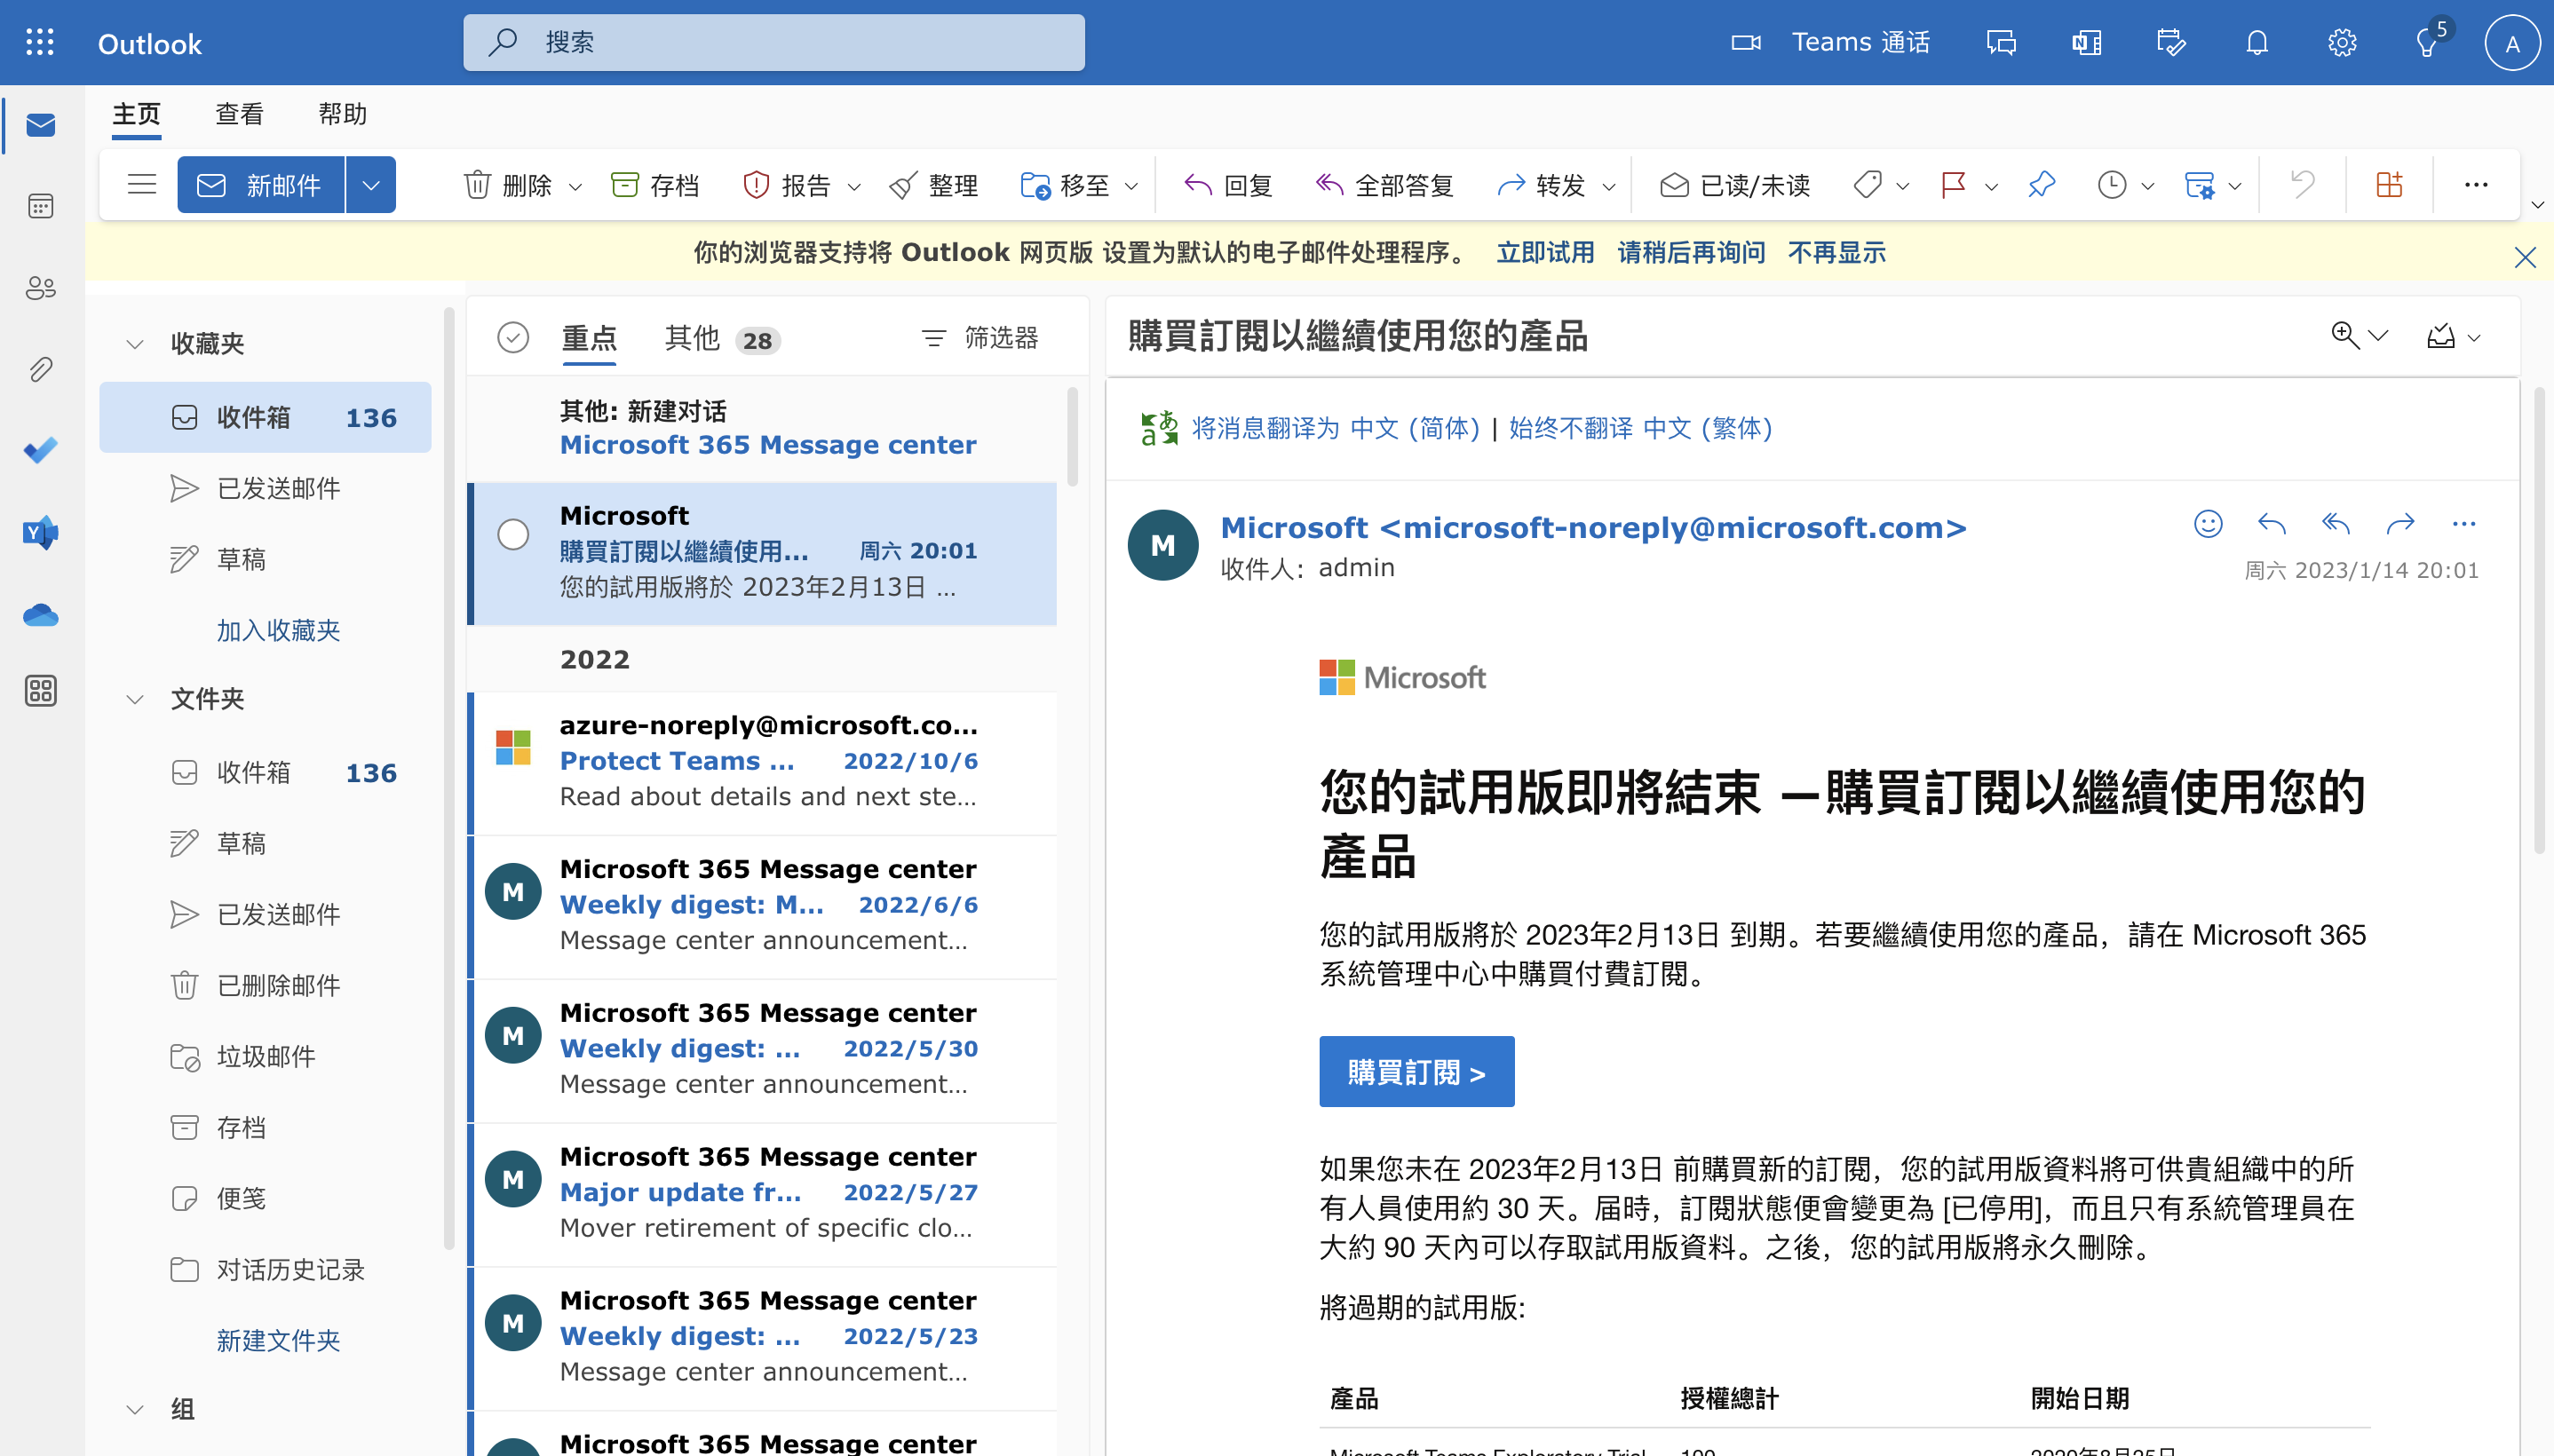The width and height of the screenshot is (2554, 1456).
Task: Click the undo arrow in toolbar
Action: [x=2302, y=184]
